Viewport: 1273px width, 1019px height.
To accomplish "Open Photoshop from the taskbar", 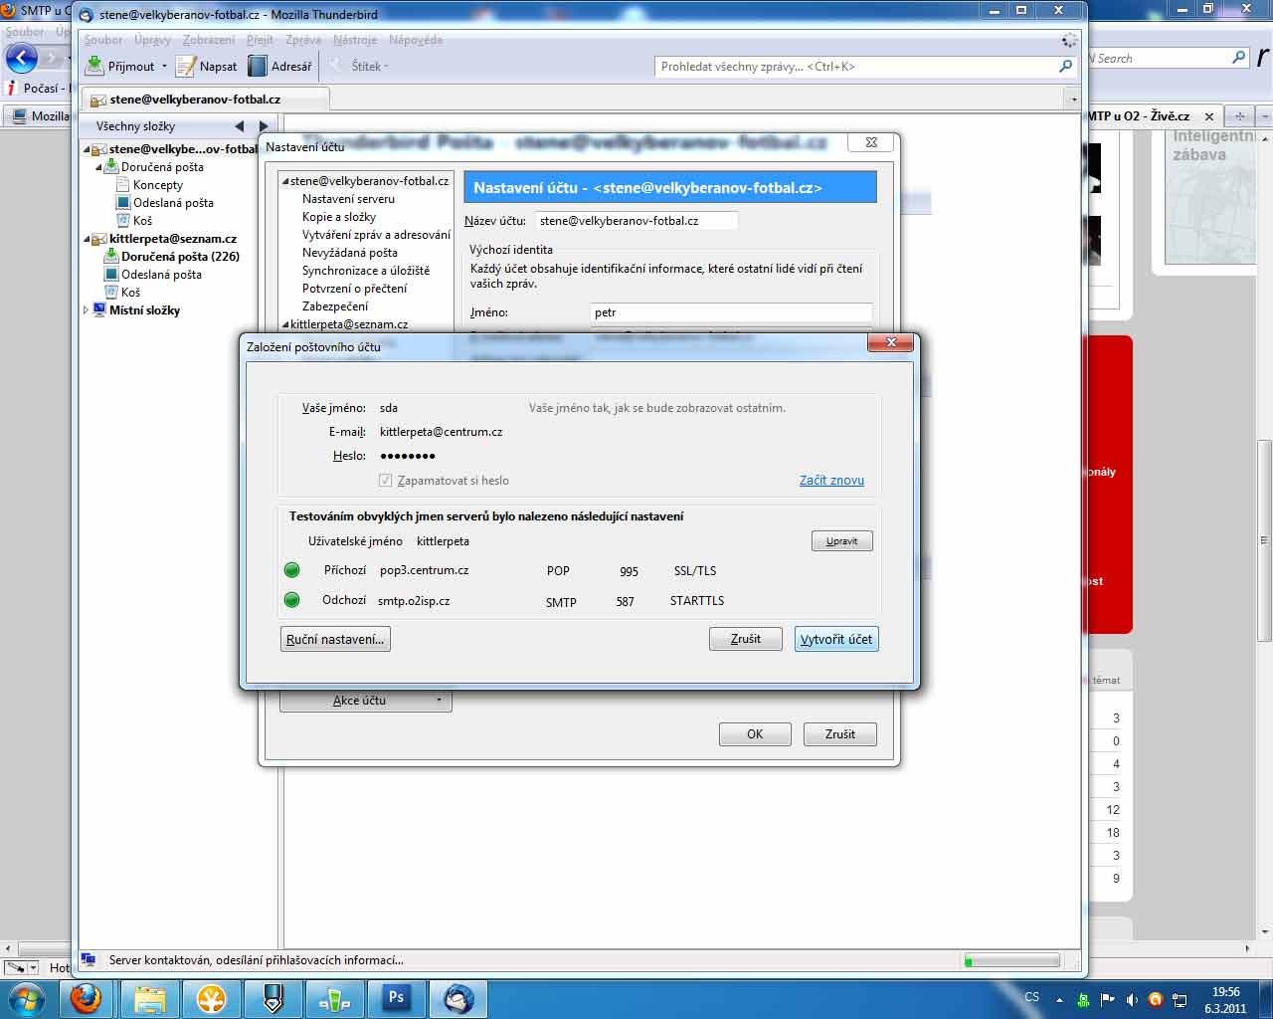I will 396,998.
